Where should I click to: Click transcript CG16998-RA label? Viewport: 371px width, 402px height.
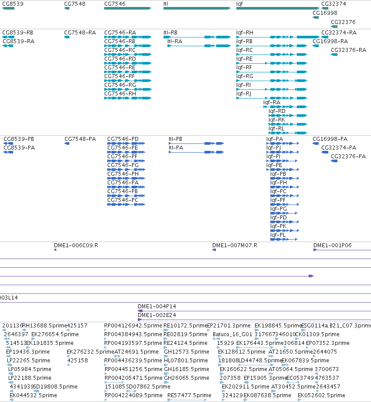tap(330, 41)
